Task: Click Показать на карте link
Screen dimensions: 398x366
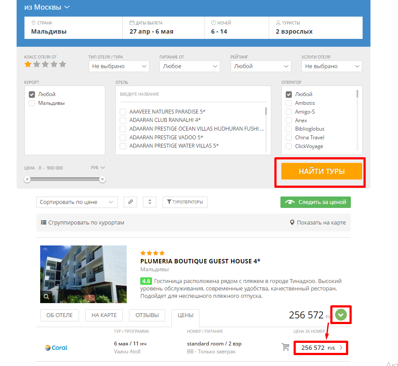Action: [321, 223]
